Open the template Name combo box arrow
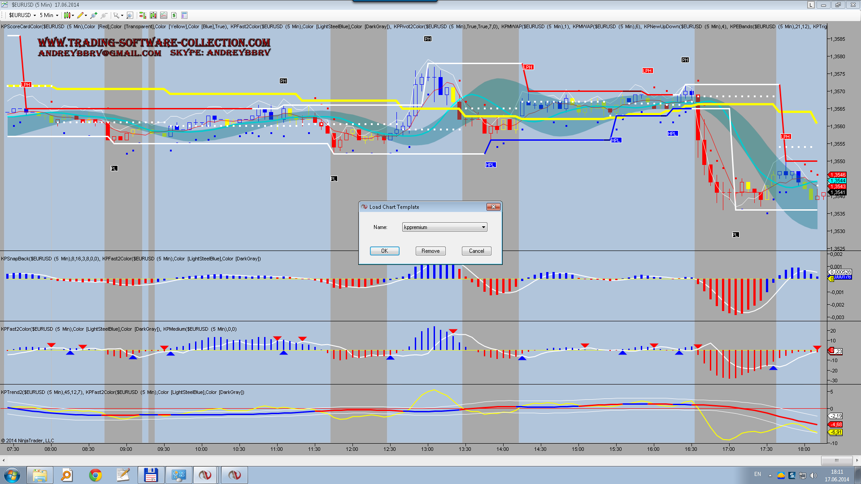Viewport: 861px width, 484px height. (x=483, y=227)
